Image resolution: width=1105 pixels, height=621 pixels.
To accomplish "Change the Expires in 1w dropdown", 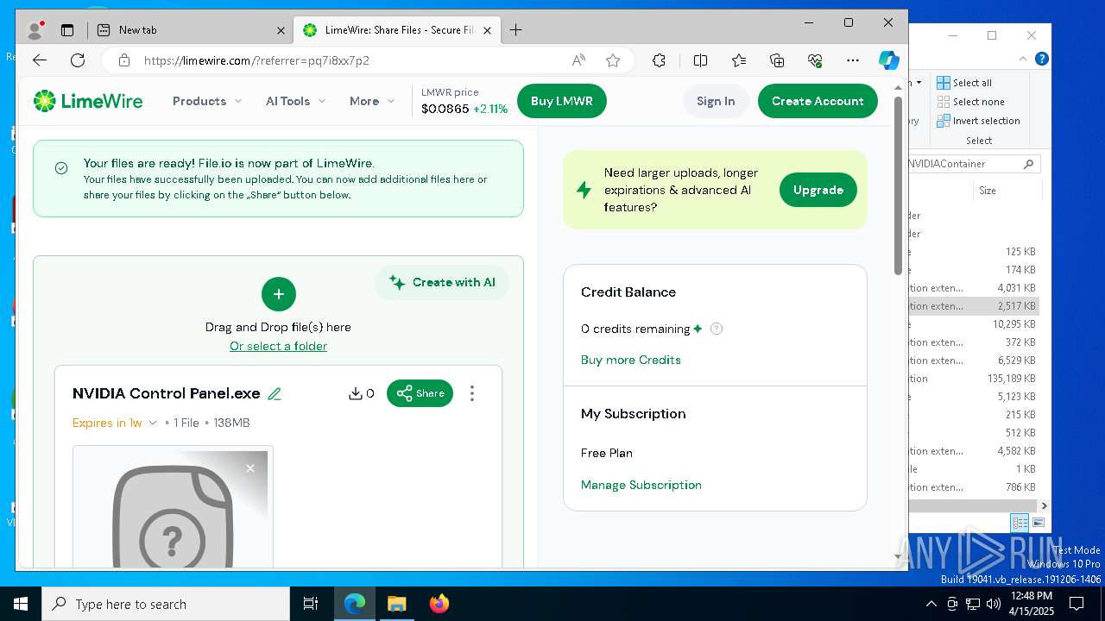I will pos(115,423).
